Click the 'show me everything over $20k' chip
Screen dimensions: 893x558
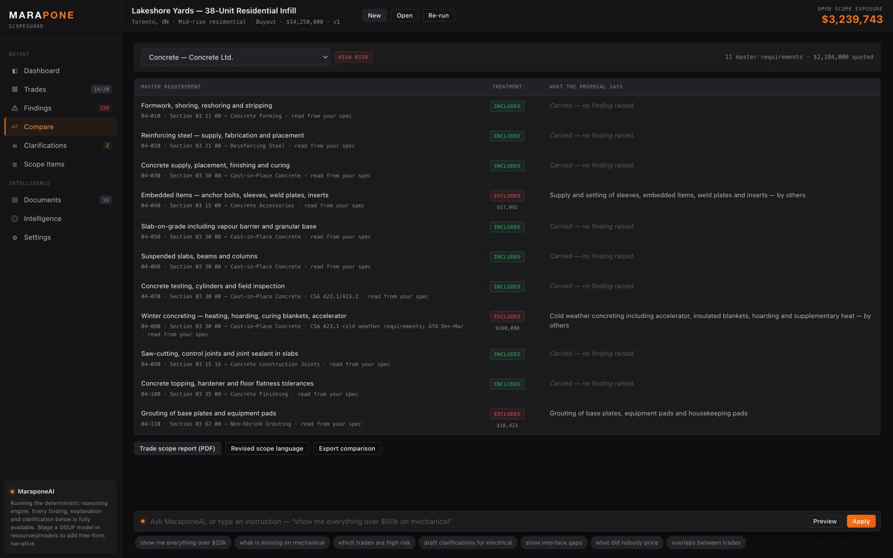(x=183, y=543)
